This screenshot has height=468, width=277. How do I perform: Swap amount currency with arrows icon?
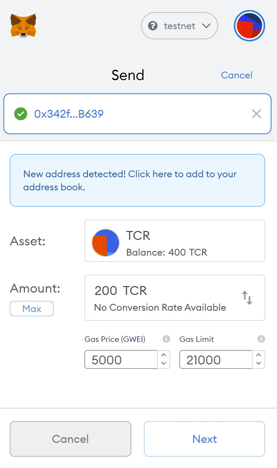[247, 298]
